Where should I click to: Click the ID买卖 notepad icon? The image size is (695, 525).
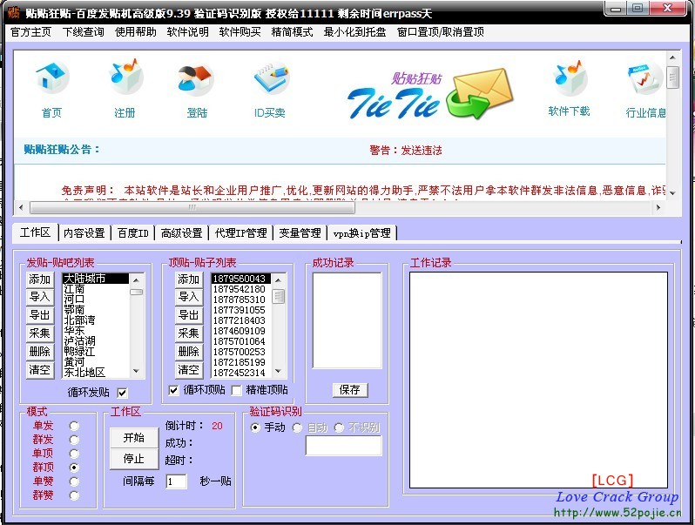(271, 78)
